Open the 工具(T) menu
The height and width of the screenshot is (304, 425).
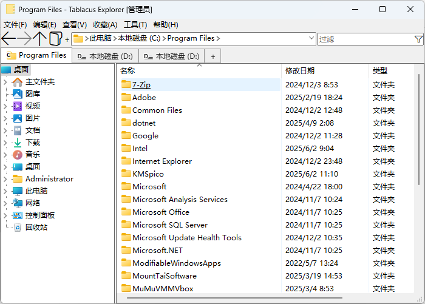tap(135, 25)
